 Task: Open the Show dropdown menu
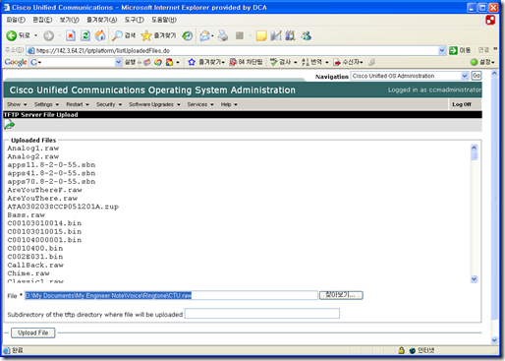tap(17, 104)
